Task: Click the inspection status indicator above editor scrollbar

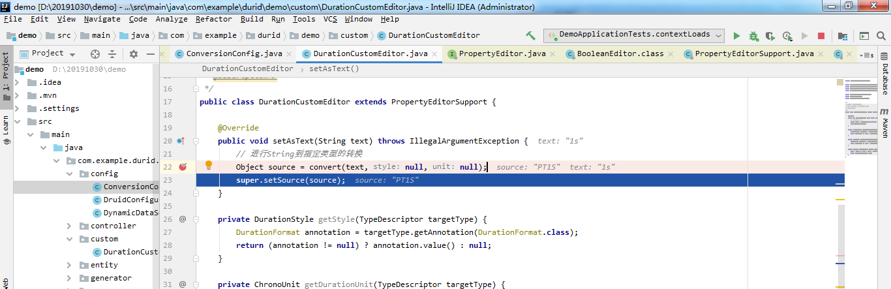Action: 840,82
